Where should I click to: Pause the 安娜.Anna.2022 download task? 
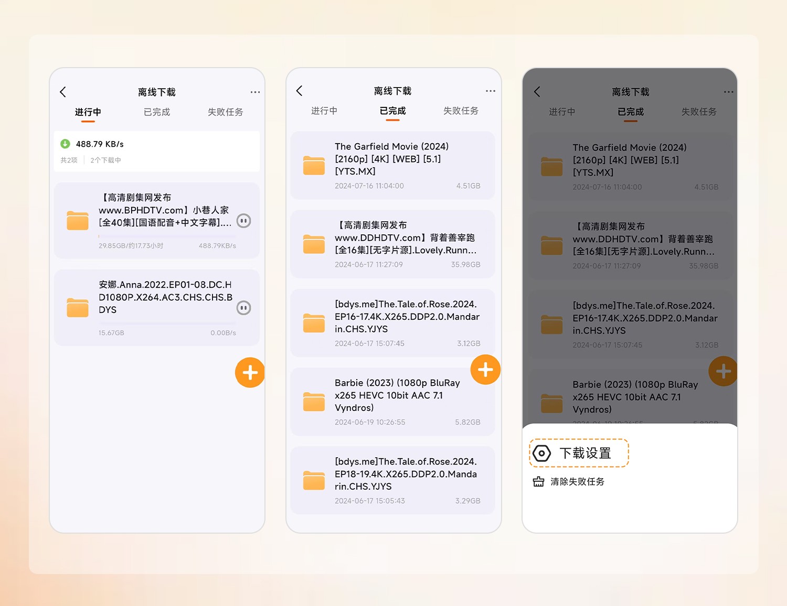tap(243, 308)
